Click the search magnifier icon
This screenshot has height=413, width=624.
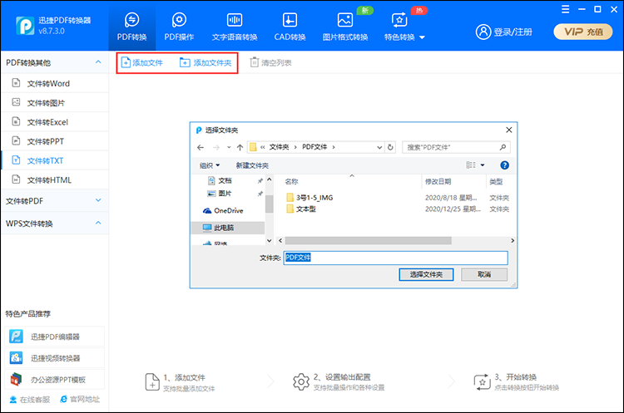pyautogui.click(x=503, y=147)
